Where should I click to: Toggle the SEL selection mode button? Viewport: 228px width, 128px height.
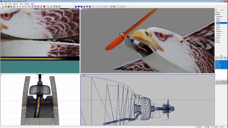(221, 58)
